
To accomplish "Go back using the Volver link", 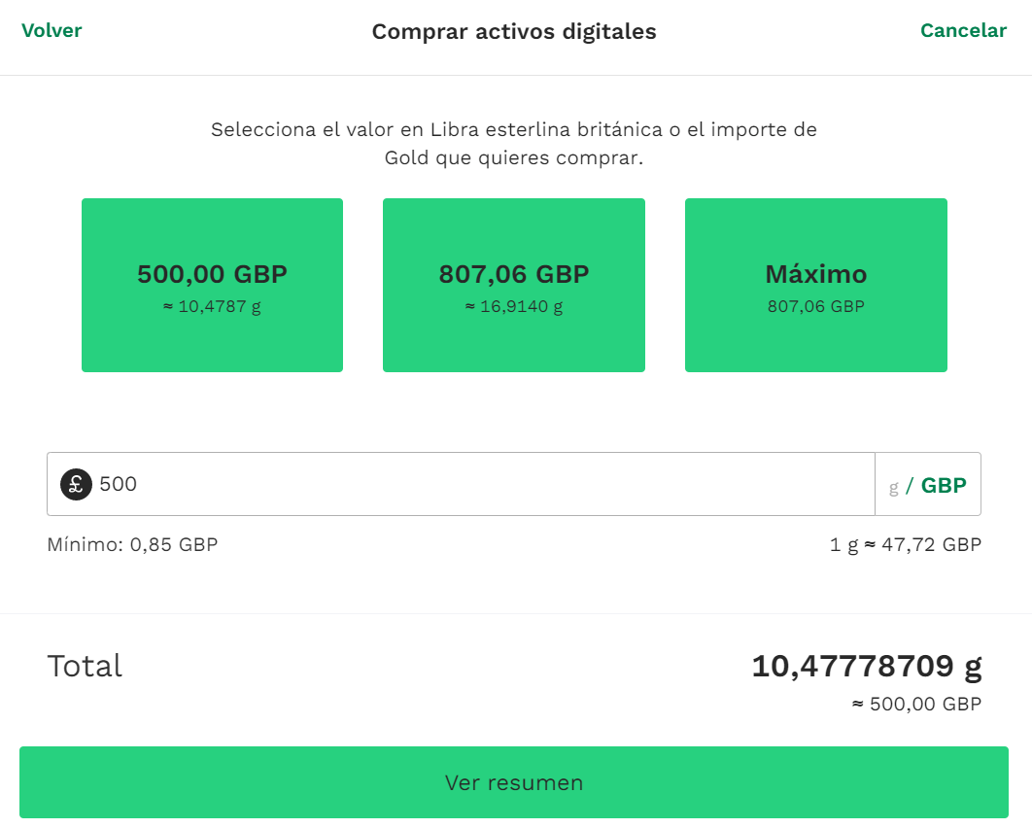I will 52,30.
